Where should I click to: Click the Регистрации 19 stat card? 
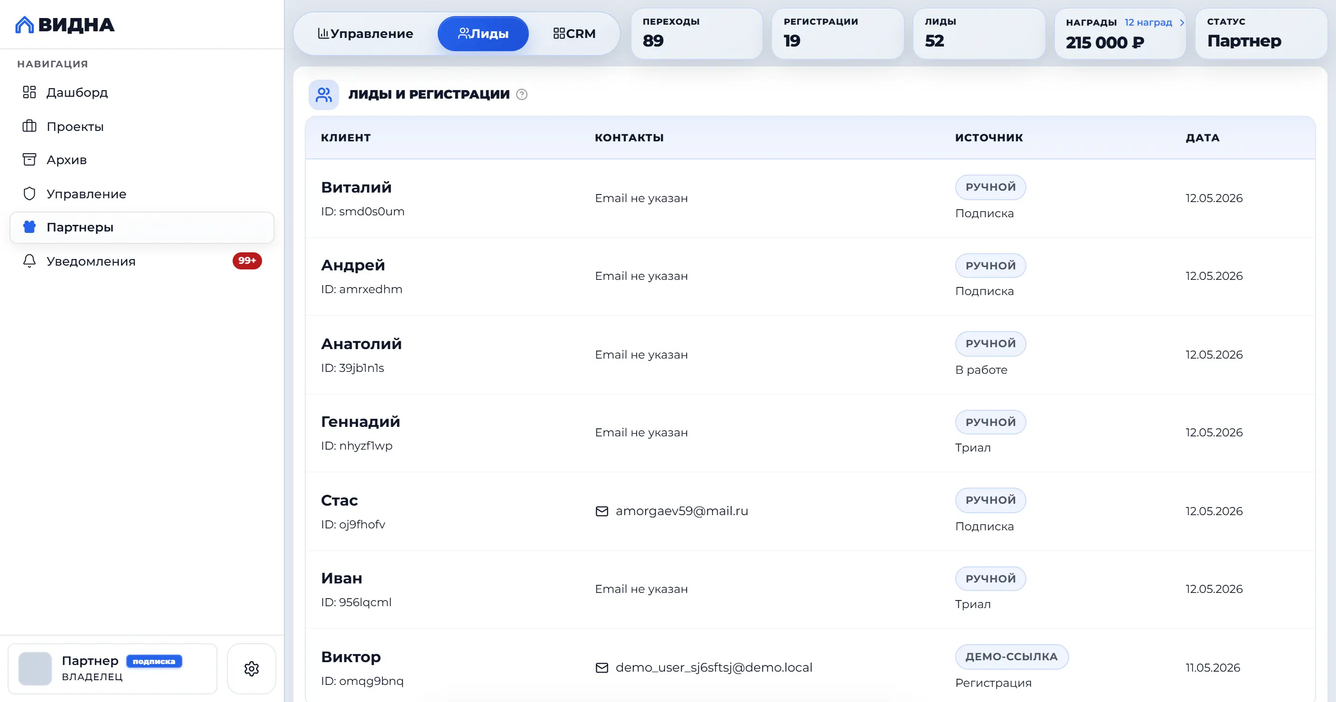point(837,34)
